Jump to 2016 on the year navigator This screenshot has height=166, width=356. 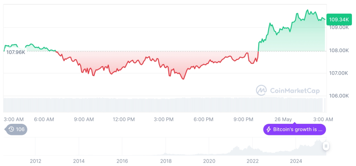tap(122, 161)
